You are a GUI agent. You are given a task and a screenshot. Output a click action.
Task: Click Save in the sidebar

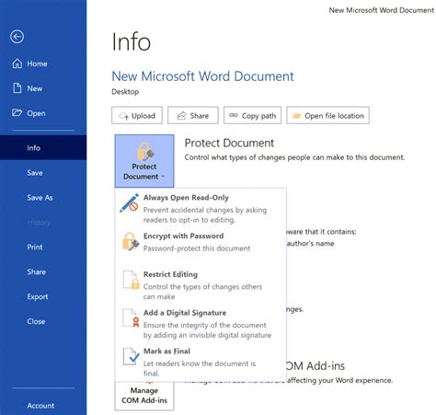click(x=43, y=173)
